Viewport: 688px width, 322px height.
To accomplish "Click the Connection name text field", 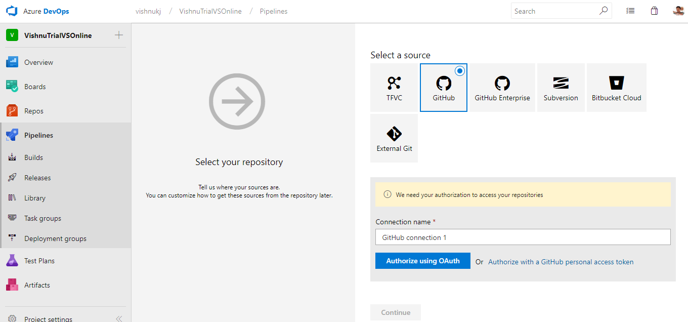I will [523, 237].
